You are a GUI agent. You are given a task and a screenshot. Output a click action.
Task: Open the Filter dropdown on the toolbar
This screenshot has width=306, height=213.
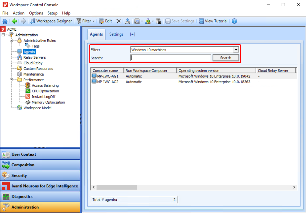coord(85,21)
